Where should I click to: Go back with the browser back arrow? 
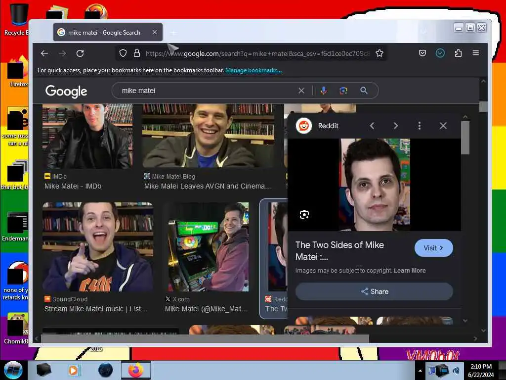pyautogui.click(x=44, y=53)
